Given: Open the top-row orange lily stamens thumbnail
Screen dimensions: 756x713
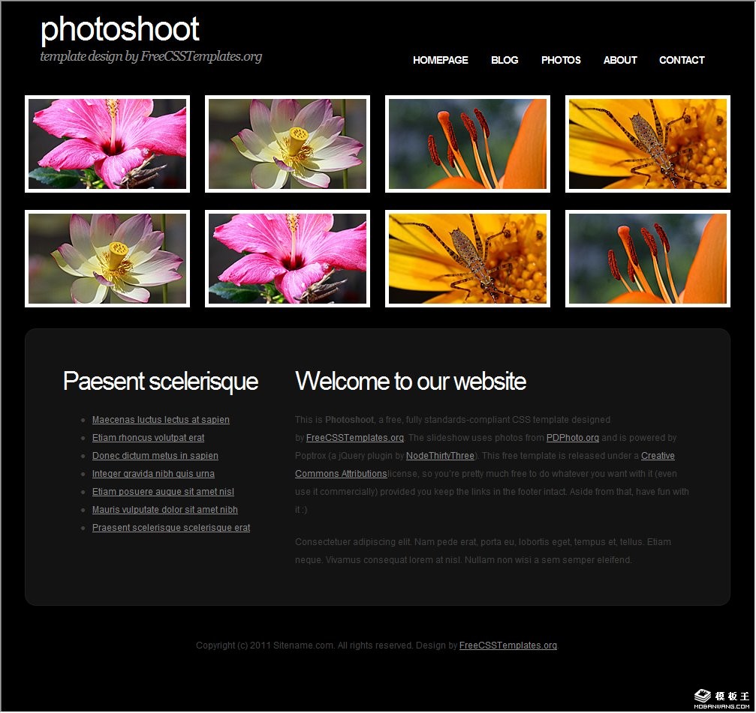Looking at the screenshot, I should (x=468, y=144).
